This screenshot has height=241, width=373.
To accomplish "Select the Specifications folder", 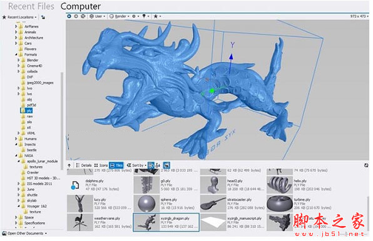I will (x=32, y=223).
